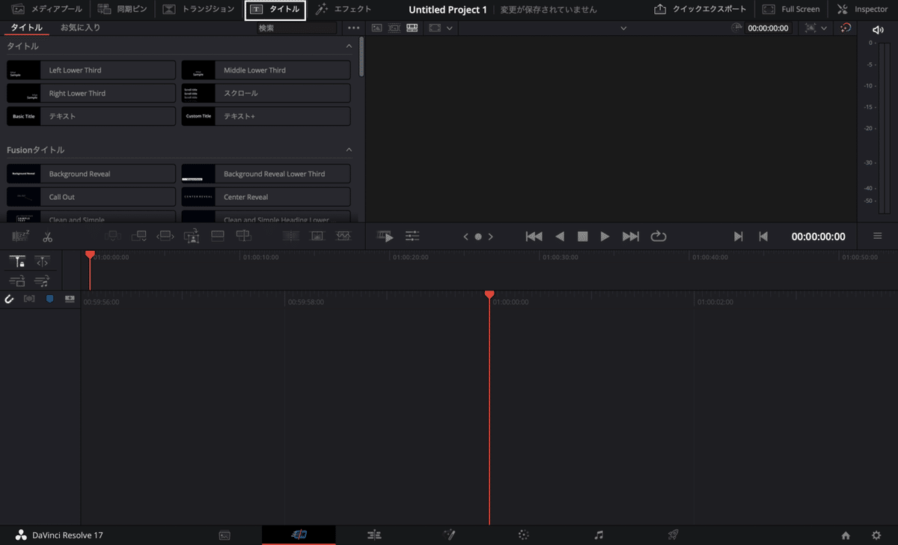Toggle fast review playback icon
Screen dimensions: 898x545
[385, 237]
